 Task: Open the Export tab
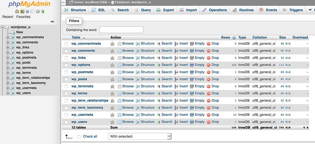(165, 10)
